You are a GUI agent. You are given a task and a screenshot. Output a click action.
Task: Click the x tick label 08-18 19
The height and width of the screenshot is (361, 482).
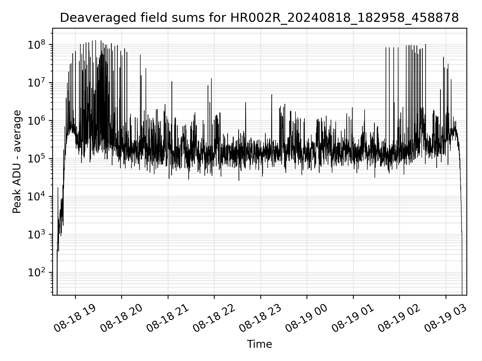75,318
